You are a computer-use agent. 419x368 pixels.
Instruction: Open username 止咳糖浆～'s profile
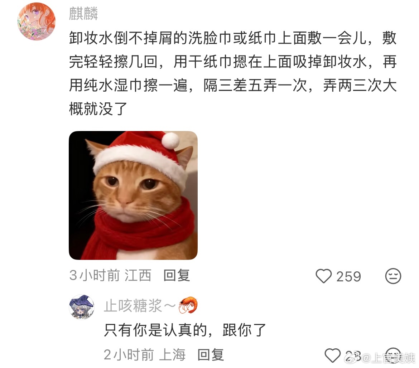click(140, 305)
